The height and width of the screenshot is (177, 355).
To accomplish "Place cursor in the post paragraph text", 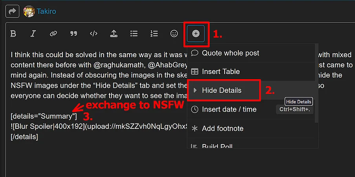I will tap(99, 75).
